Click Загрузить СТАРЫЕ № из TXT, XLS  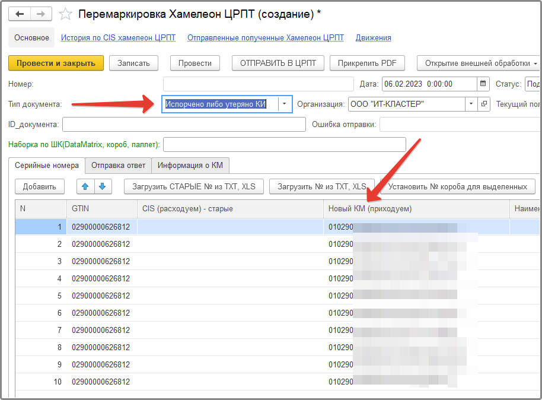(194, 186)
